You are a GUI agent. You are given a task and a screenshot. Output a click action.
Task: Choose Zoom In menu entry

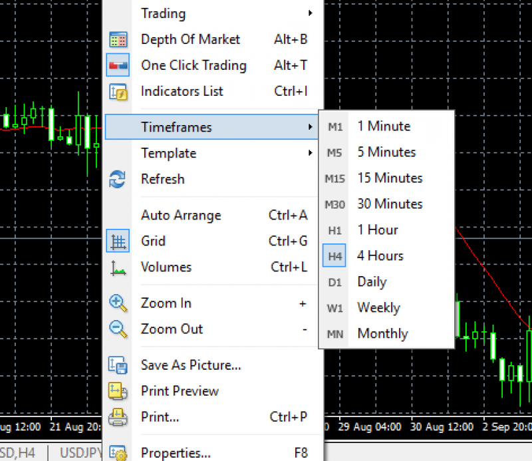tap(213, 303)
